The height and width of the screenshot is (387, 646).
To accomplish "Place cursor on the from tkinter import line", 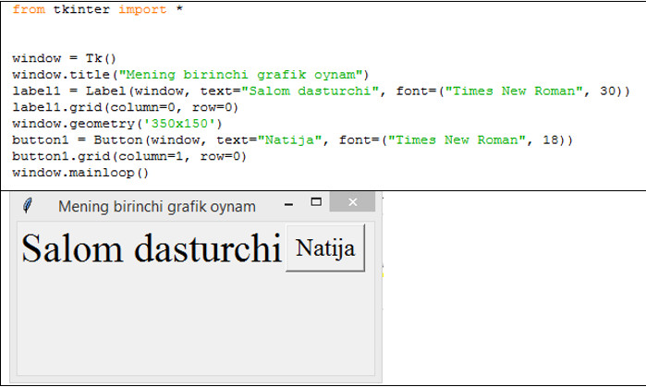I will coord(89,9).
